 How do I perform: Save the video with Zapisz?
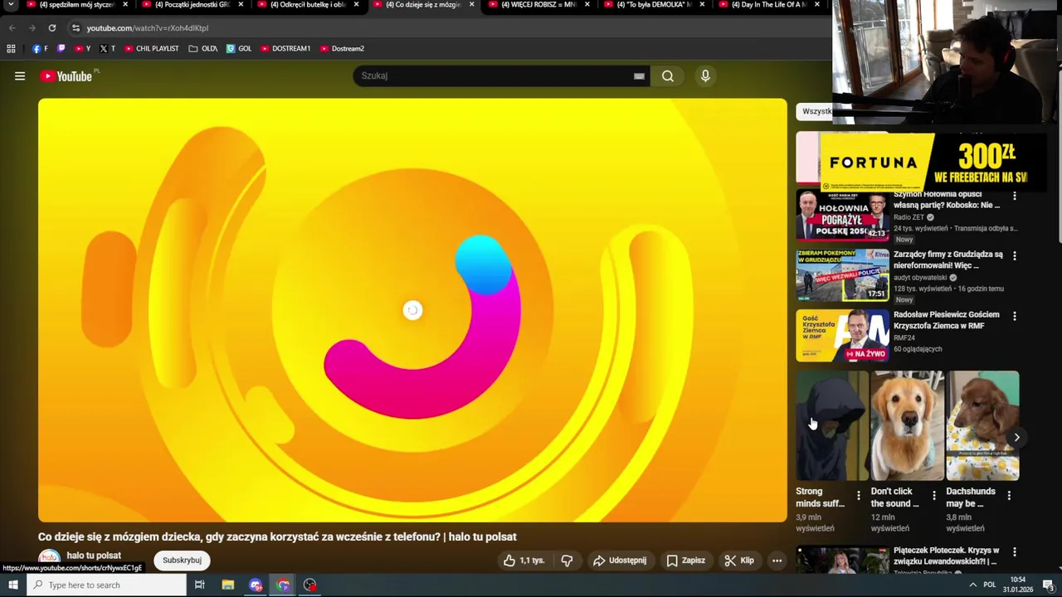[x=685, y=561]
